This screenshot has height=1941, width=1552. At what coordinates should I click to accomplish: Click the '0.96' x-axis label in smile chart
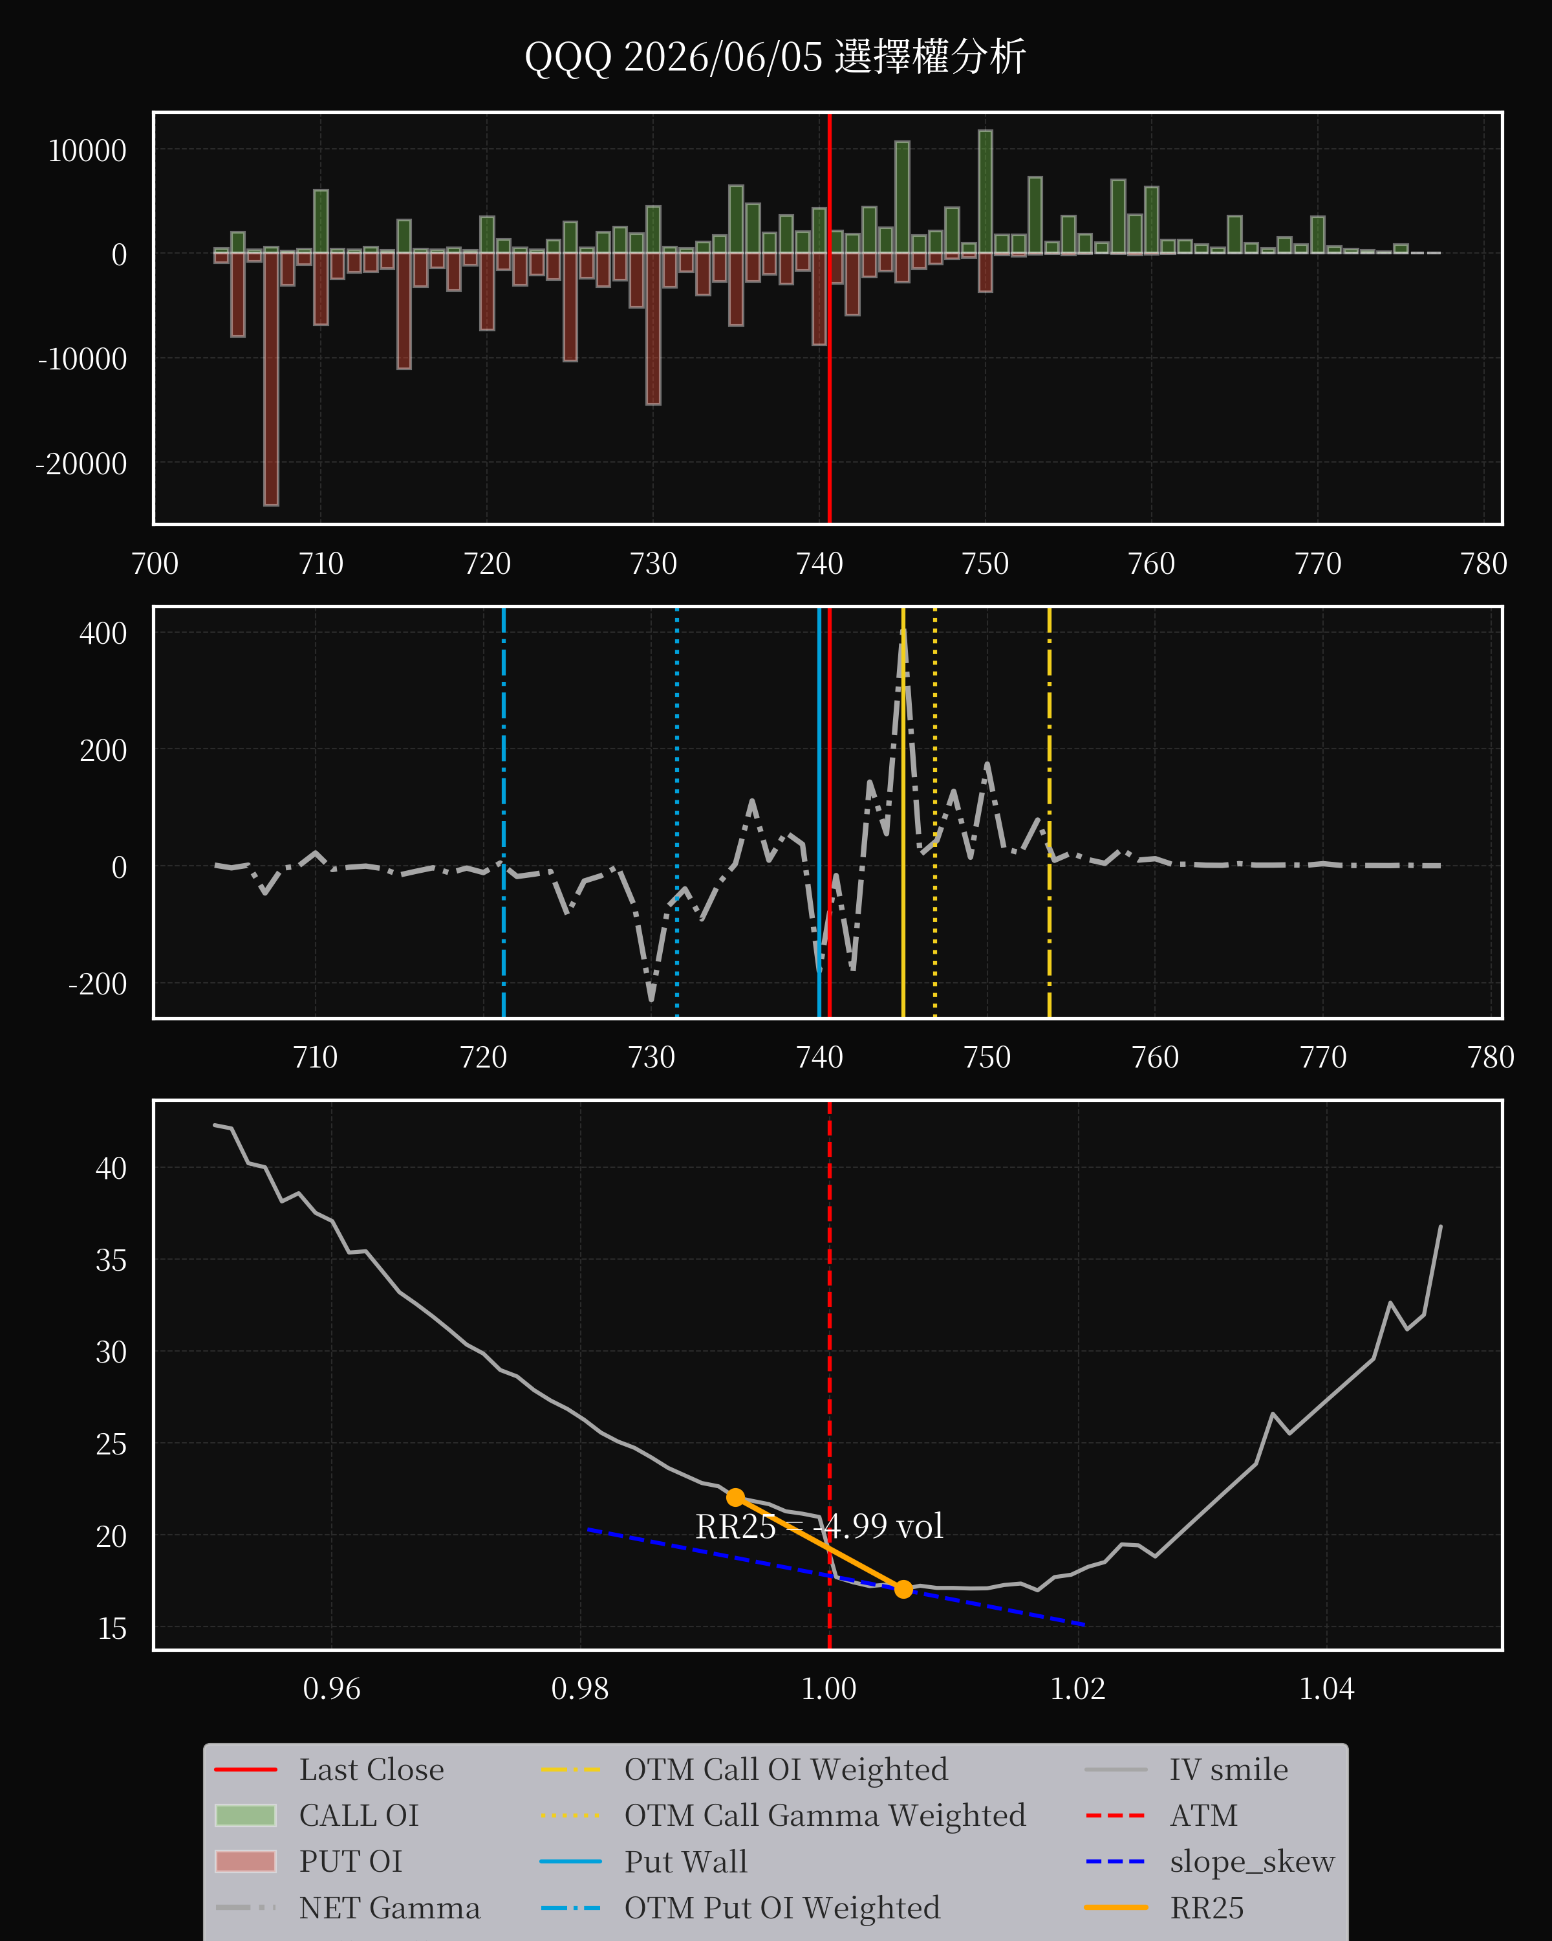coord(331,1689)
